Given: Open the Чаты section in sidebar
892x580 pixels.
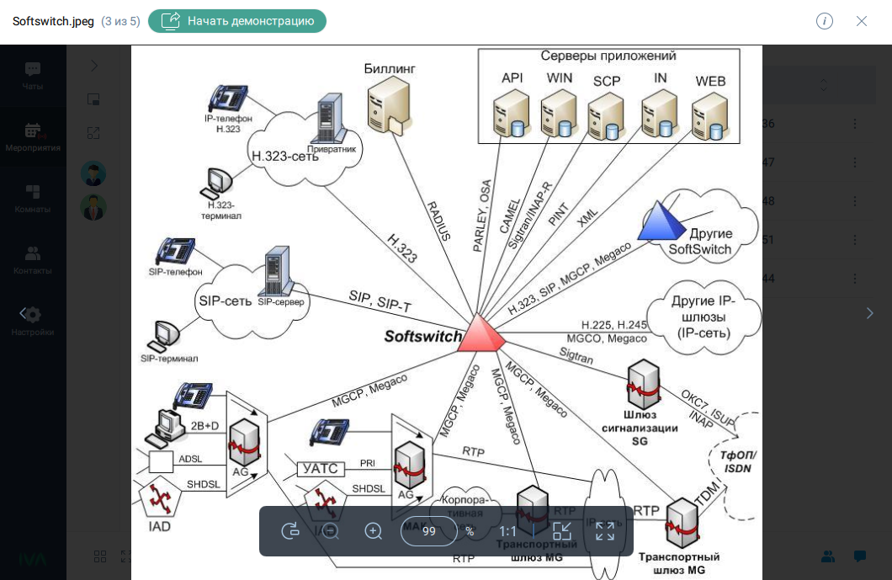Looking at the screenshot, I should pos(33,75).
